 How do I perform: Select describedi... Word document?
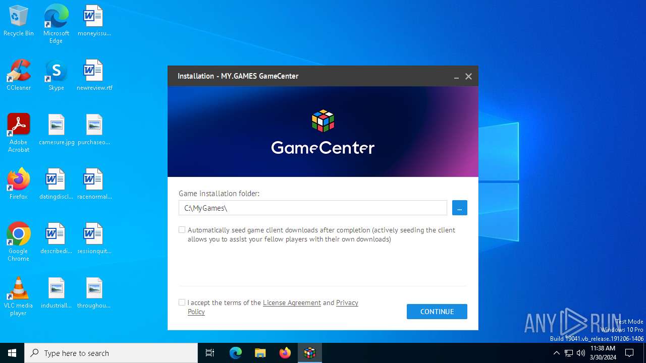(x=56, y=239)
